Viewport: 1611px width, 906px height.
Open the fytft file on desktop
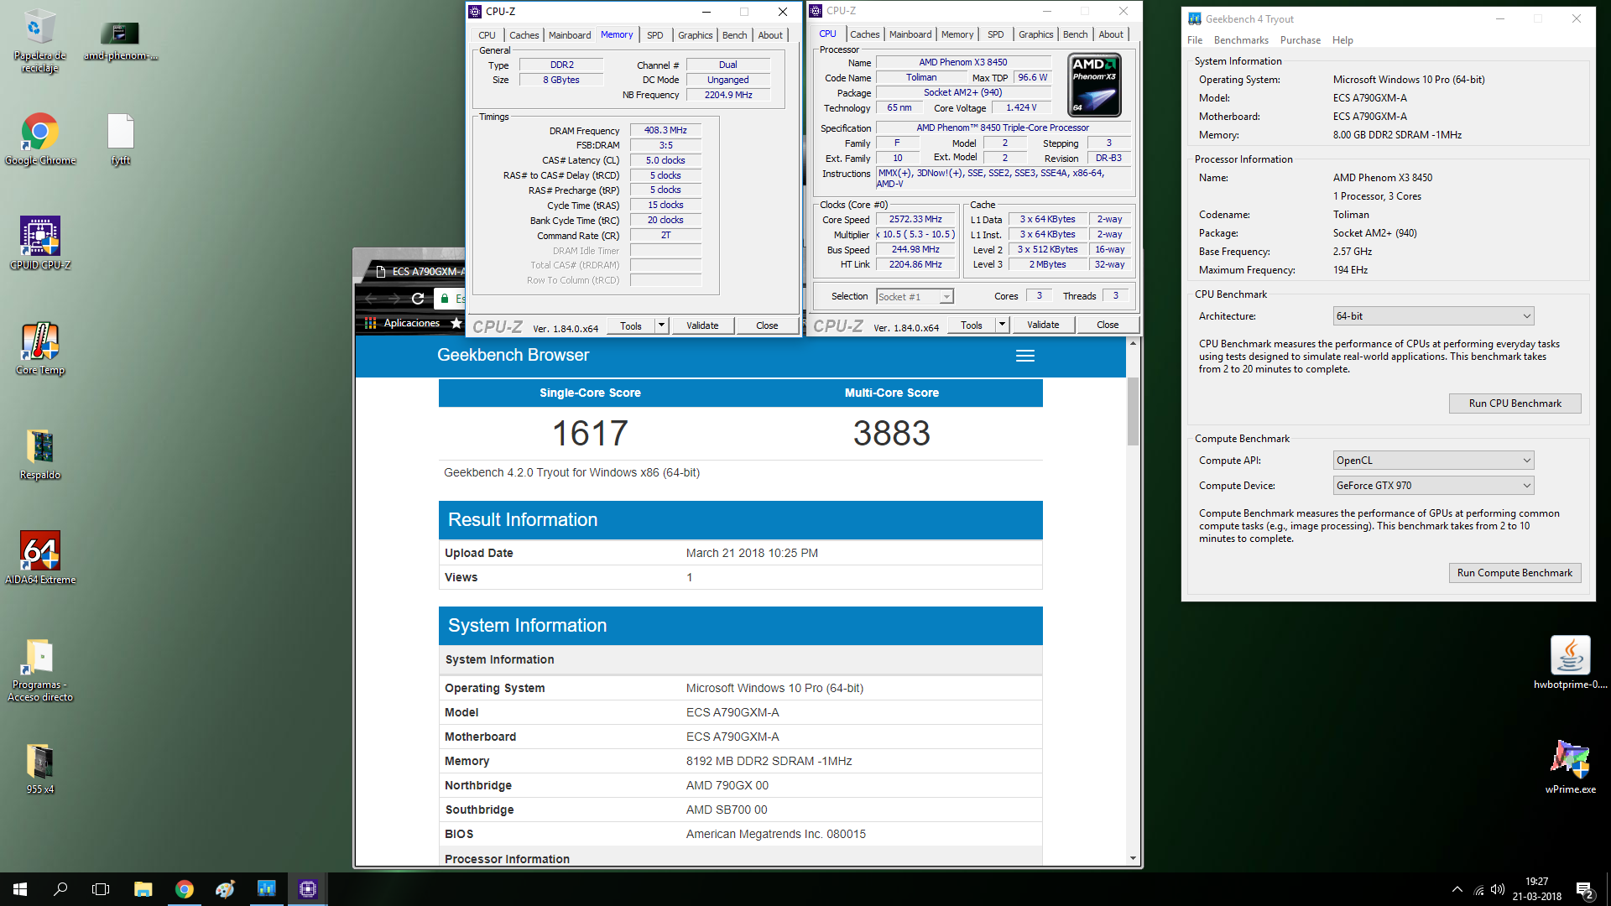pos(120,139)
